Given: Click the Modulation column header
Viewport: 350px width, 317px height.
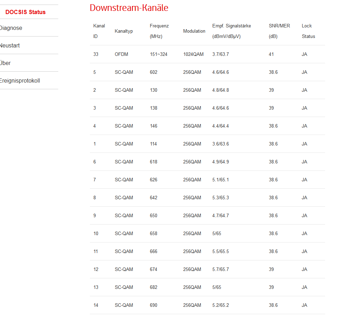Looking at the screenshot, I should (x=194, y=31).
